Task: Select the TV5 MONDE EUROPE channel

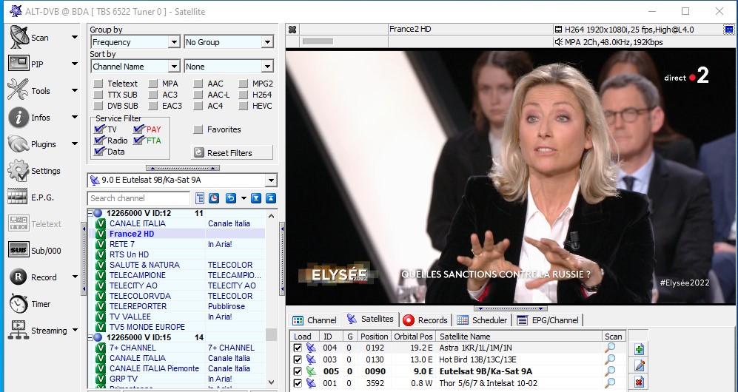Action: pos(147,327)
